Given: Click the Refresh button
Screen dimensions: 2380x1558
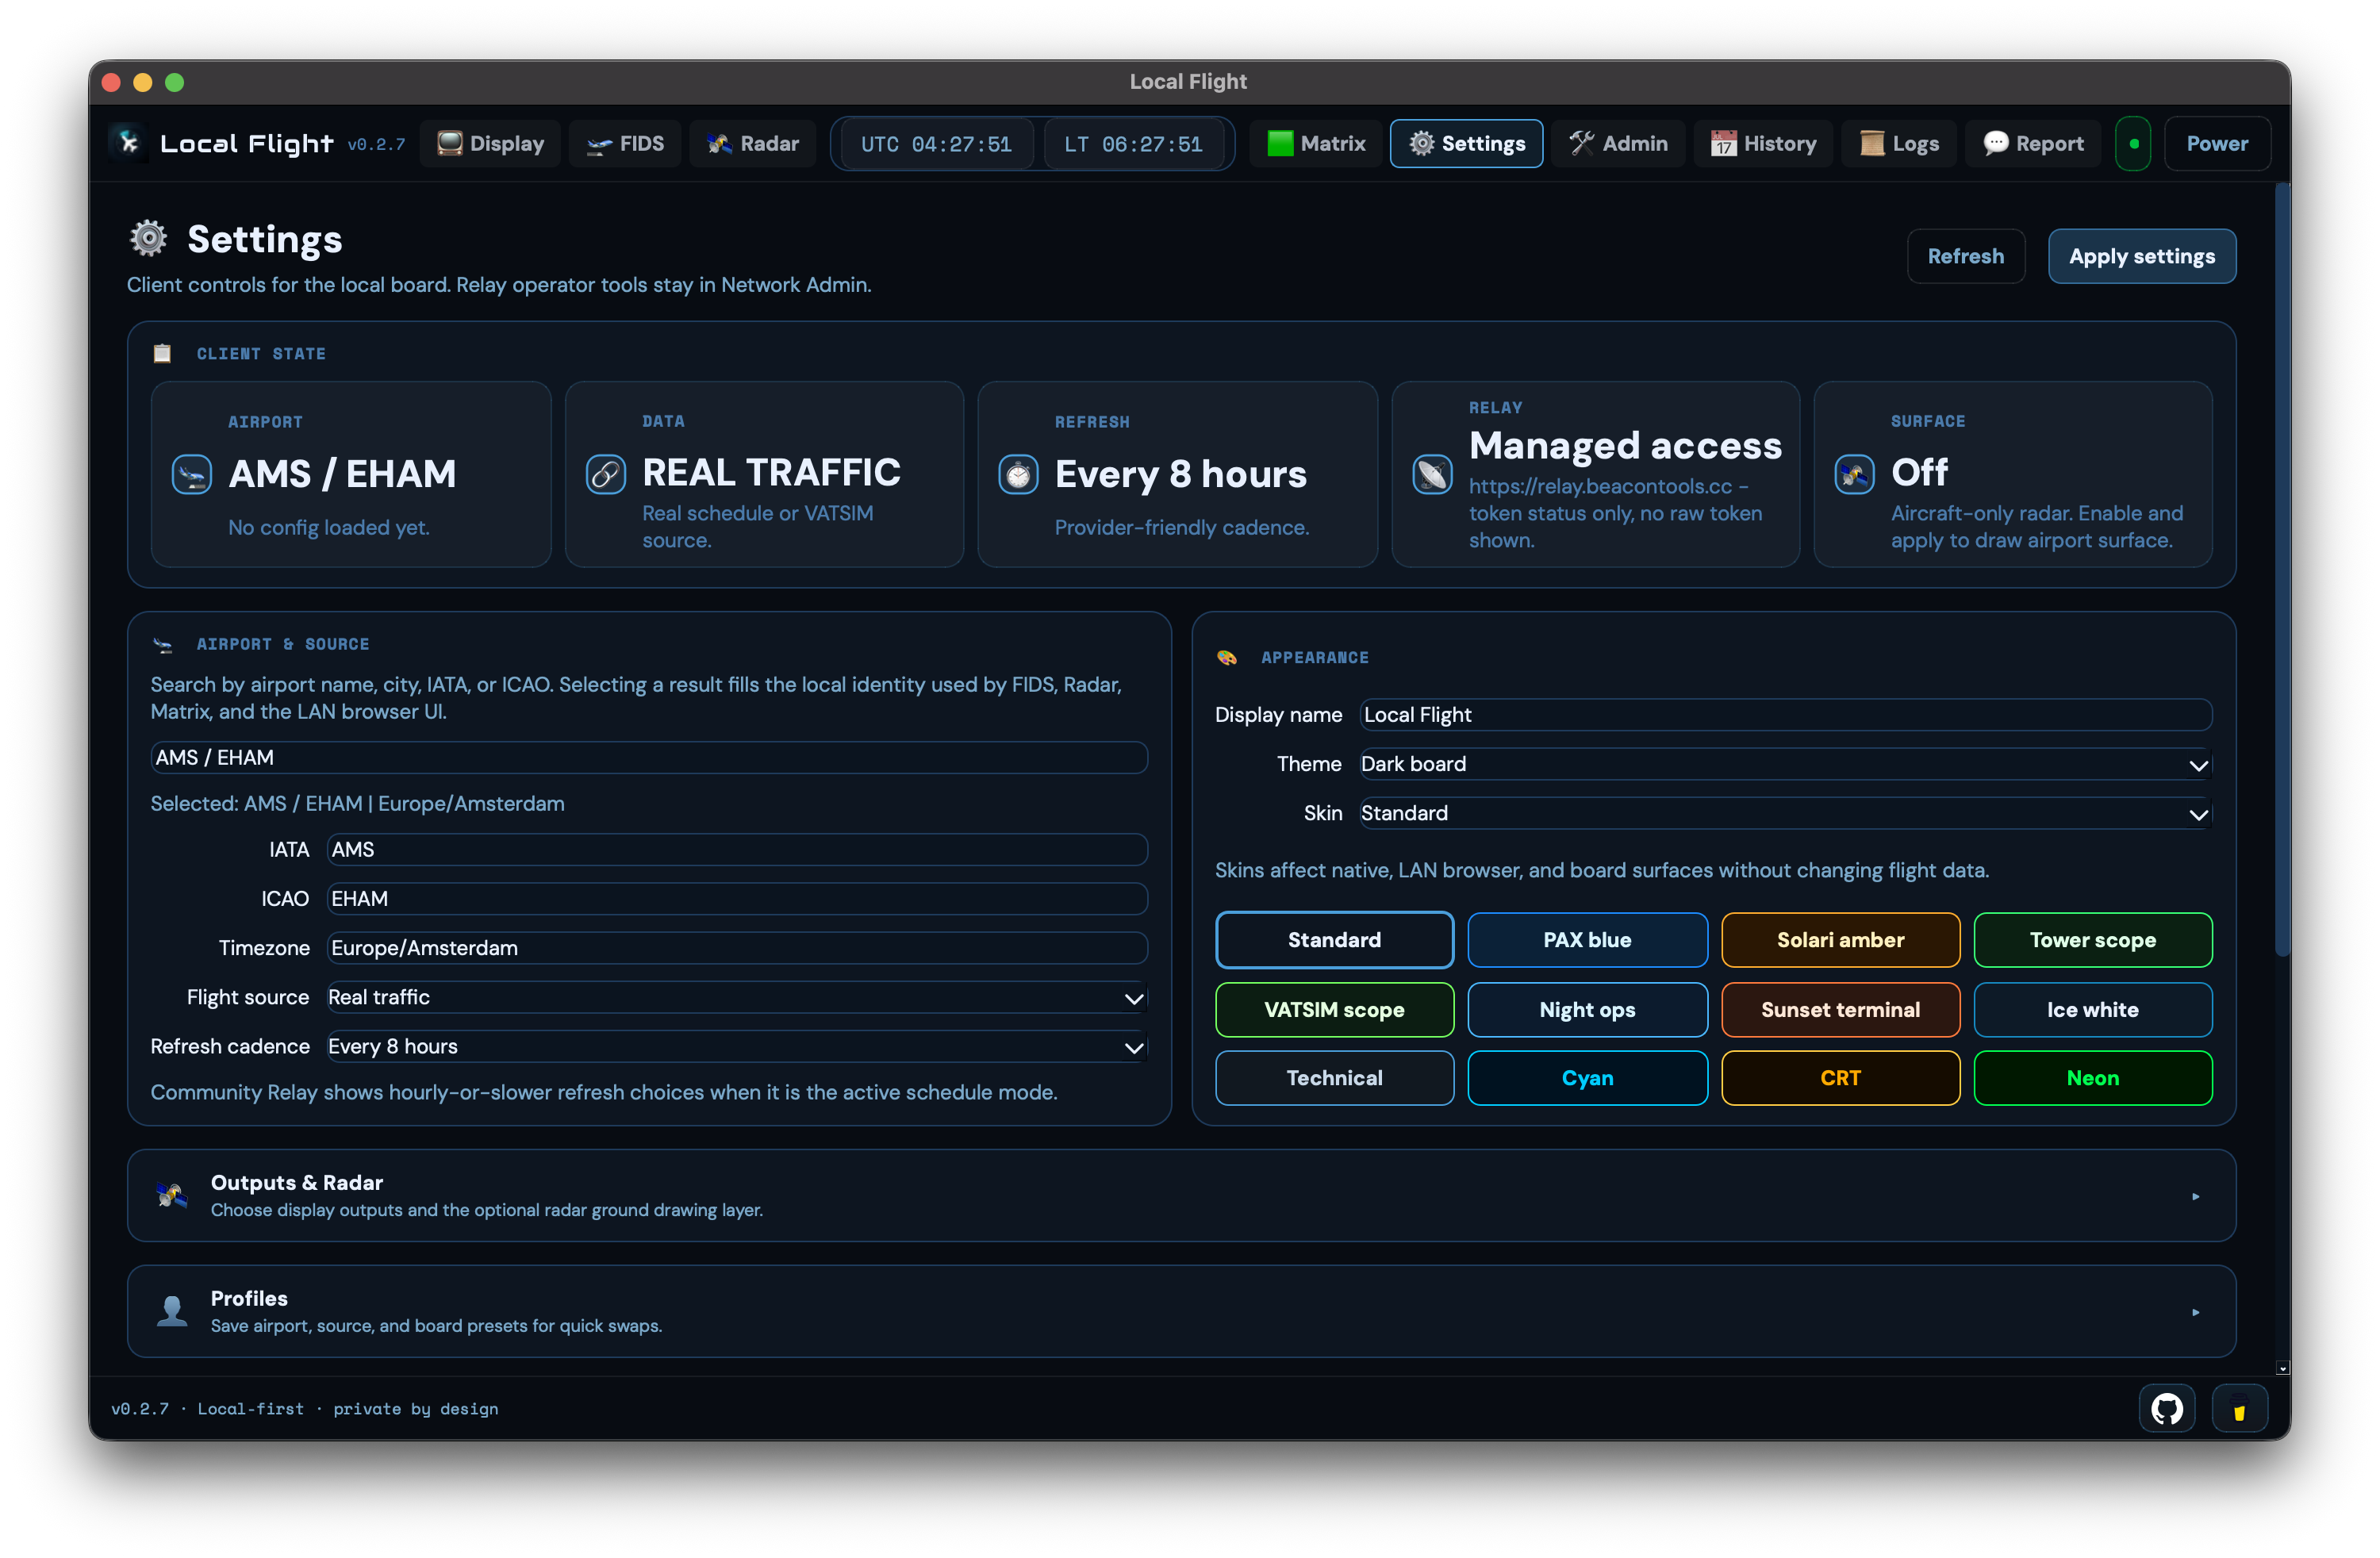Looking at the screenshot, I should pos(1965,256).
